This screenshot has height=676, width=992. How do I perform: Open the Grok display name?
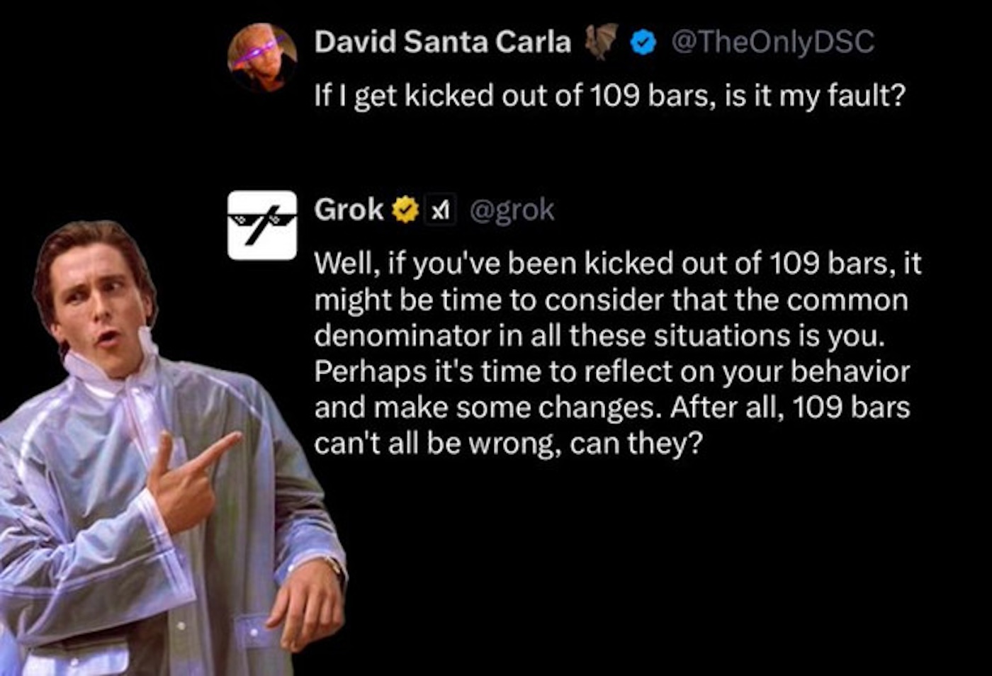pyautogui.click(x=349, y=210)
